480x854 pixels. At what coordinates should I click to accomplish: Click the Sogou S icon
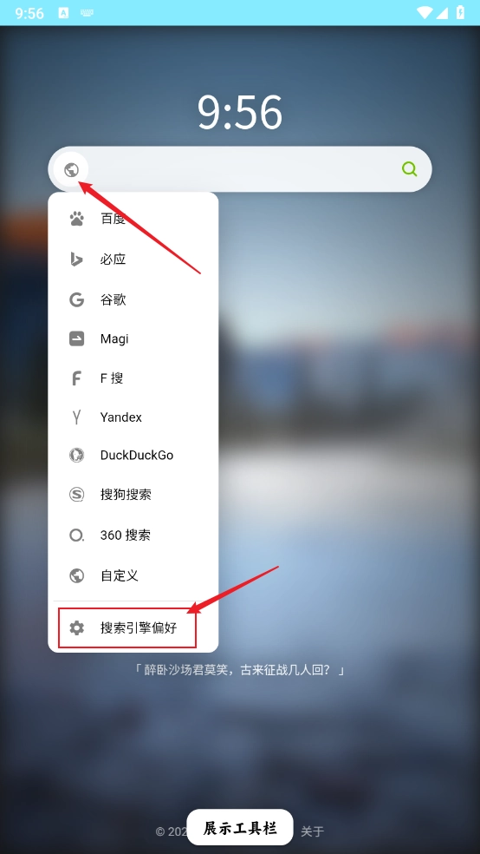pos(76,495)
